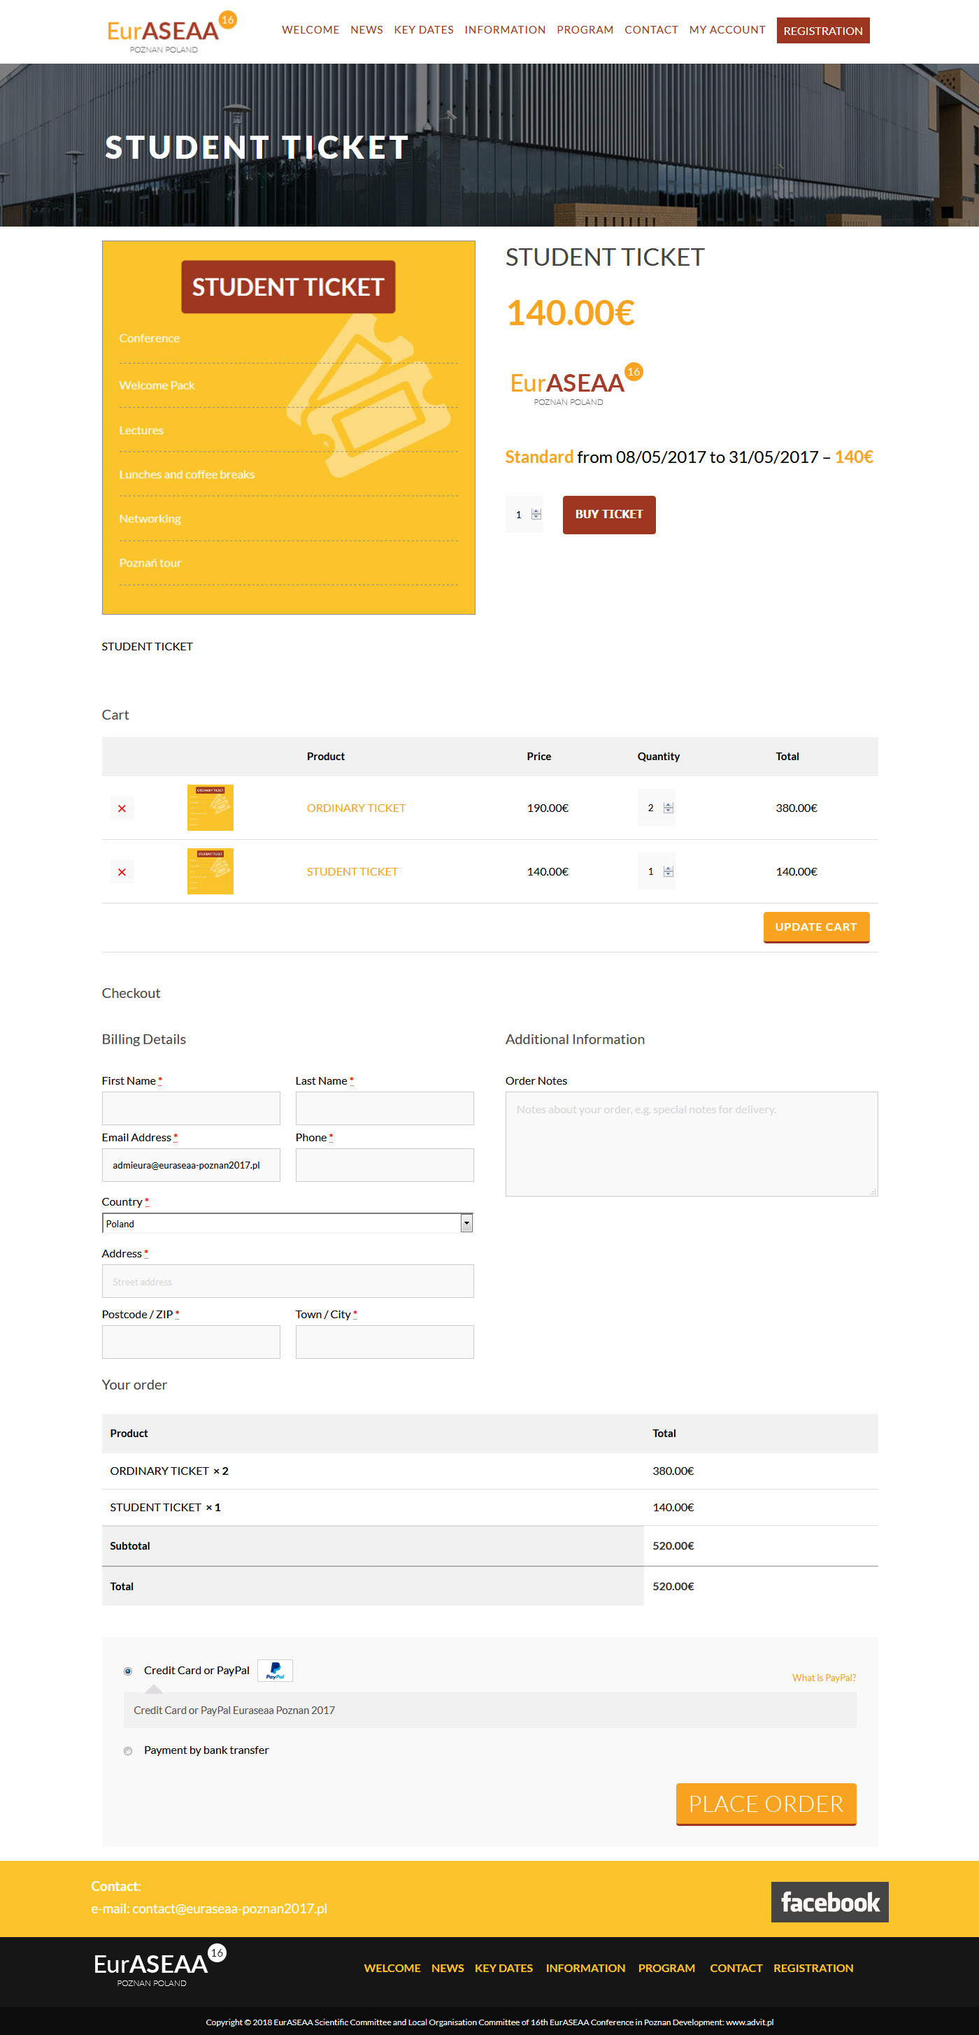Click the Student Ticket cart thumbnail
Viewport: 979px width, 2035px height.
[x=210, y=871]
